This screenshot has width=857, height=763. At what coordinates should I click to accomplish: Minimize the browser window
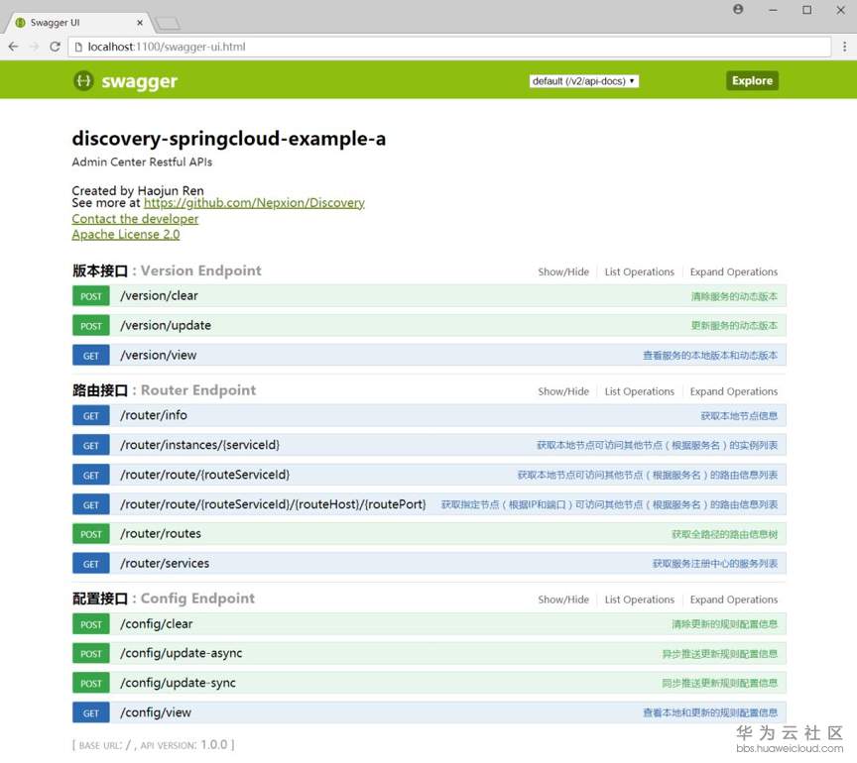(x=773, y=10)
